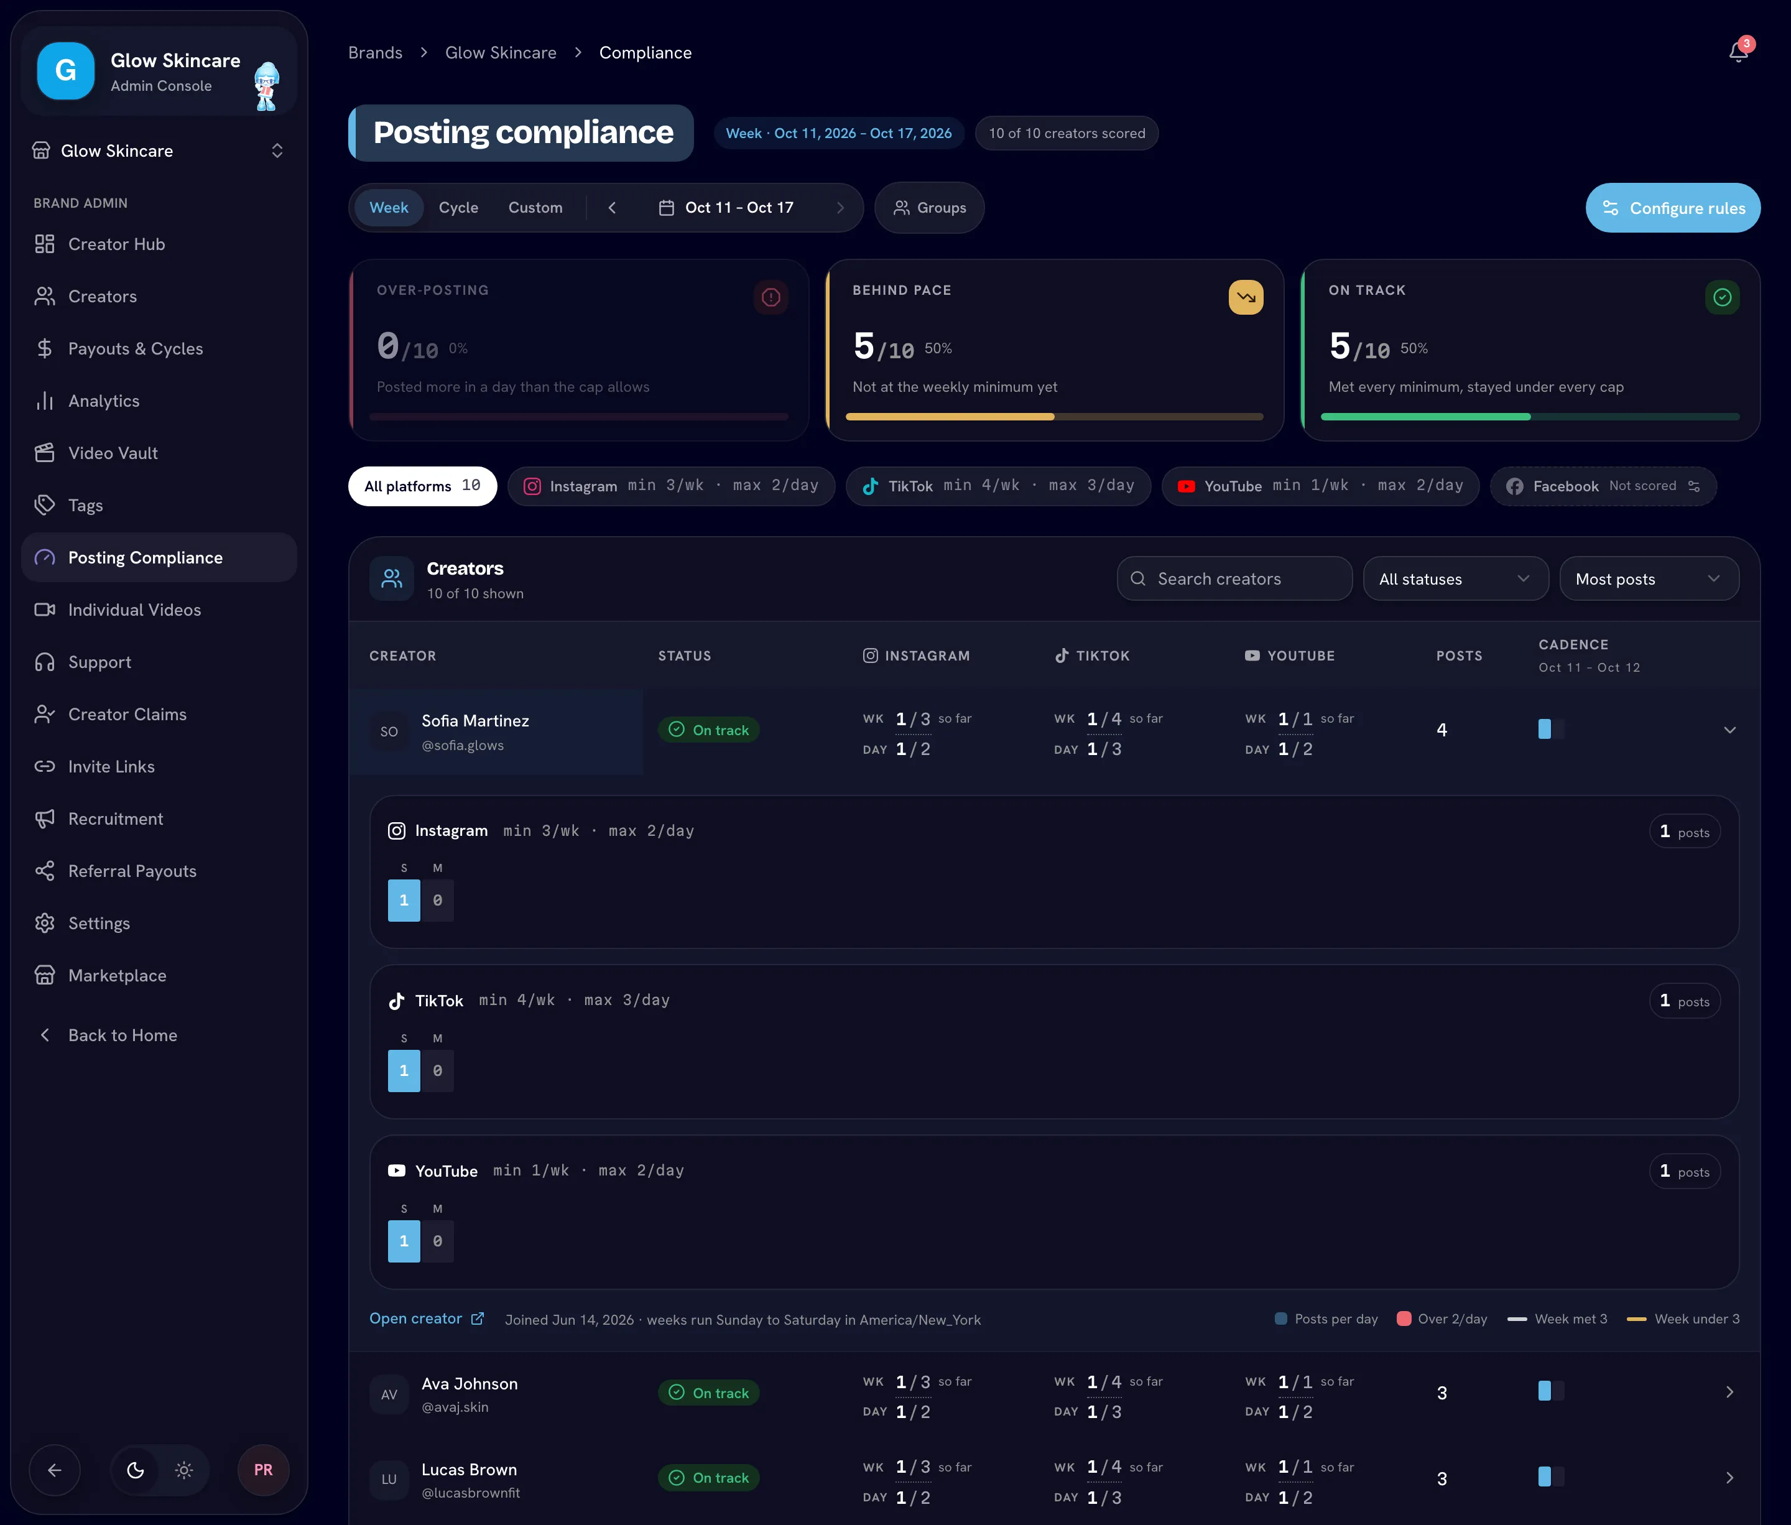Open the Most posts sort dropdown
The height and width of the screenshot is (1525, 1791).
[1649, 578]
